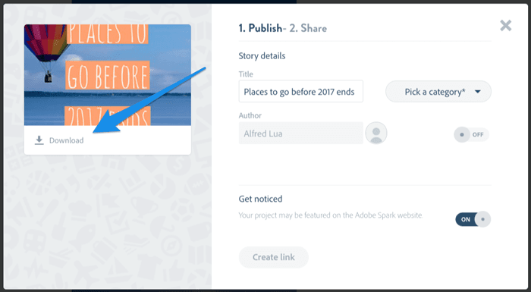
Task: Click the Title field label
Action: pos(246,74)
